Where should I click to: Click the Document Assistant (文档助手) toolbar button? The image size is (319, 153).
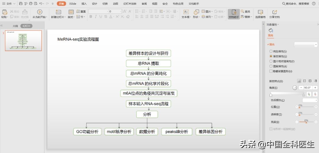tap(234, 14)
